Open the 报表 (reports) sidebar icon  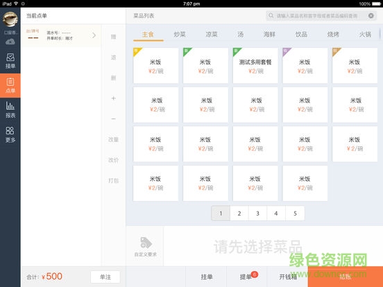(10, 110)
